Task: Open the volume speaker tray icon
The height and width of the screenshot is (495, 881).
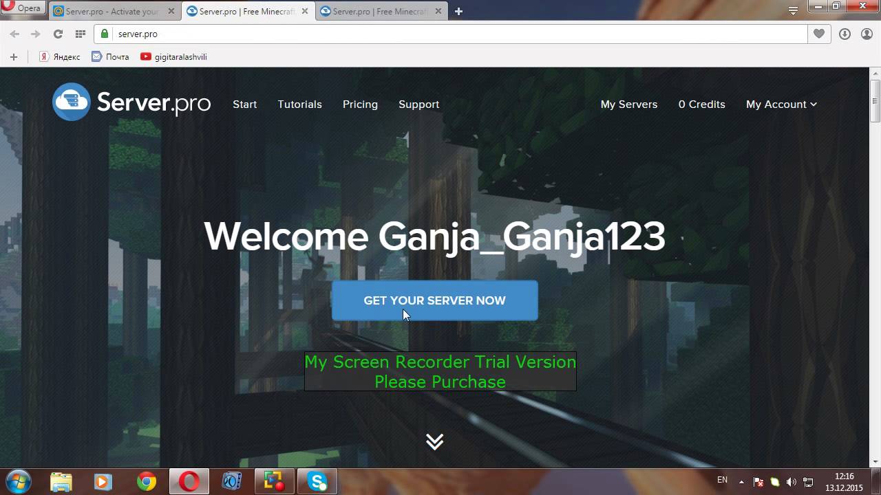Action: 792,482
